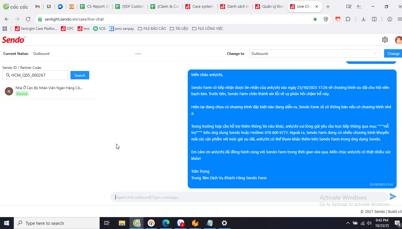Open the browser profile account icon
The image size is (402, 229).
[x=390, y=19]
